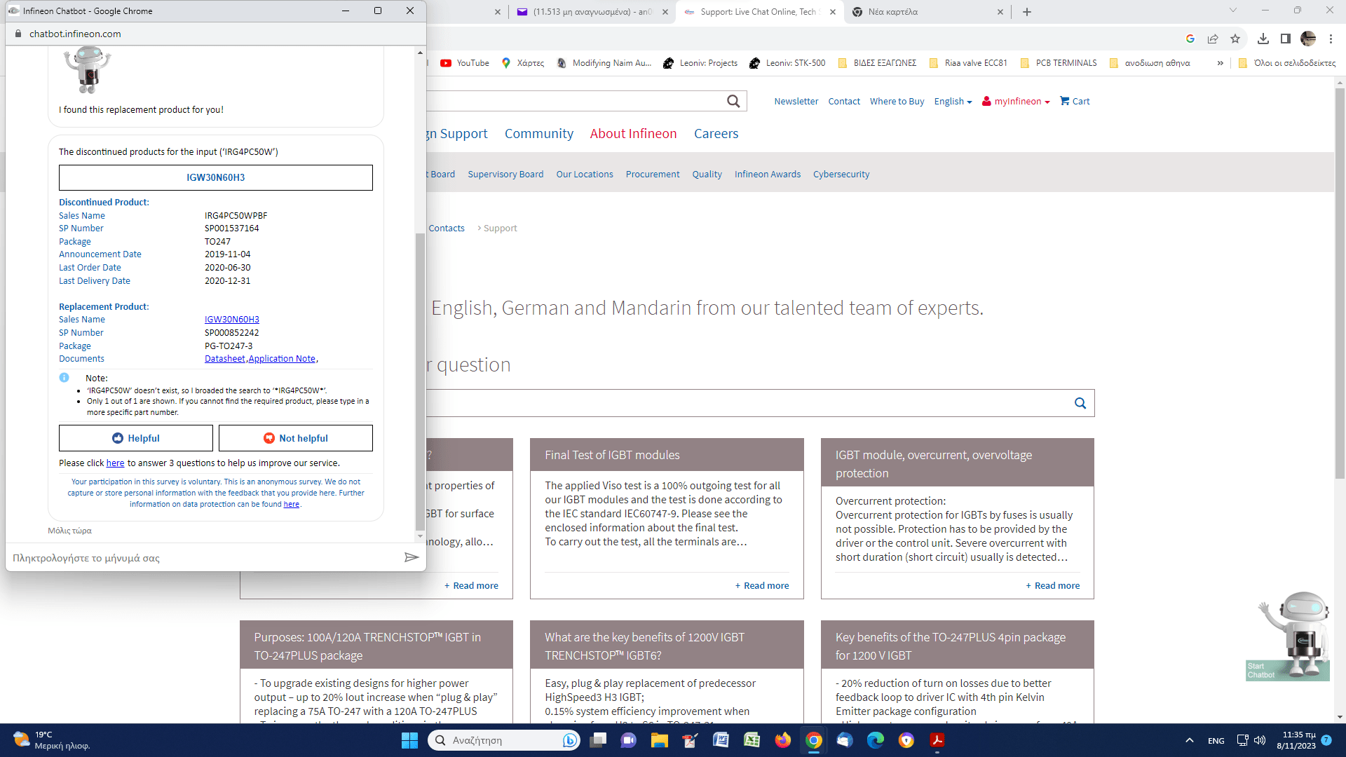Select the Our Locations submenu item

(x=585, y=175)
